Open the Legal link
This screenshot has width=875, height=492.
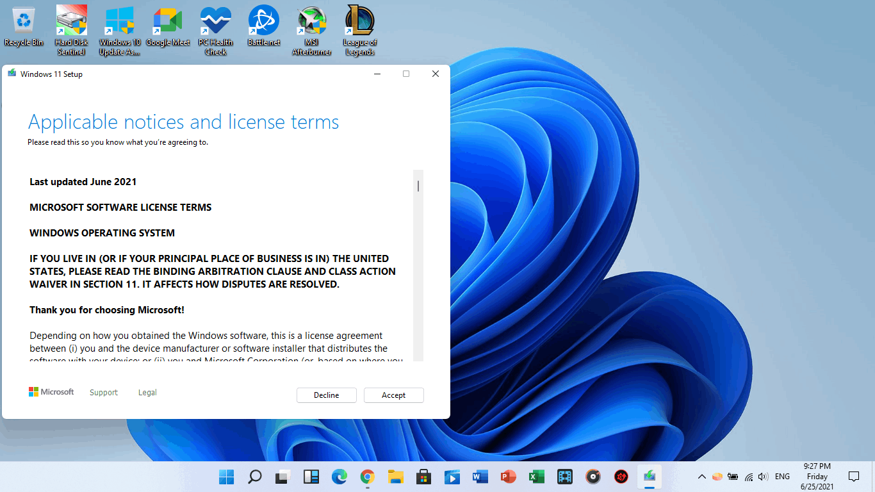pyautogui.click(x=147, y=393)
